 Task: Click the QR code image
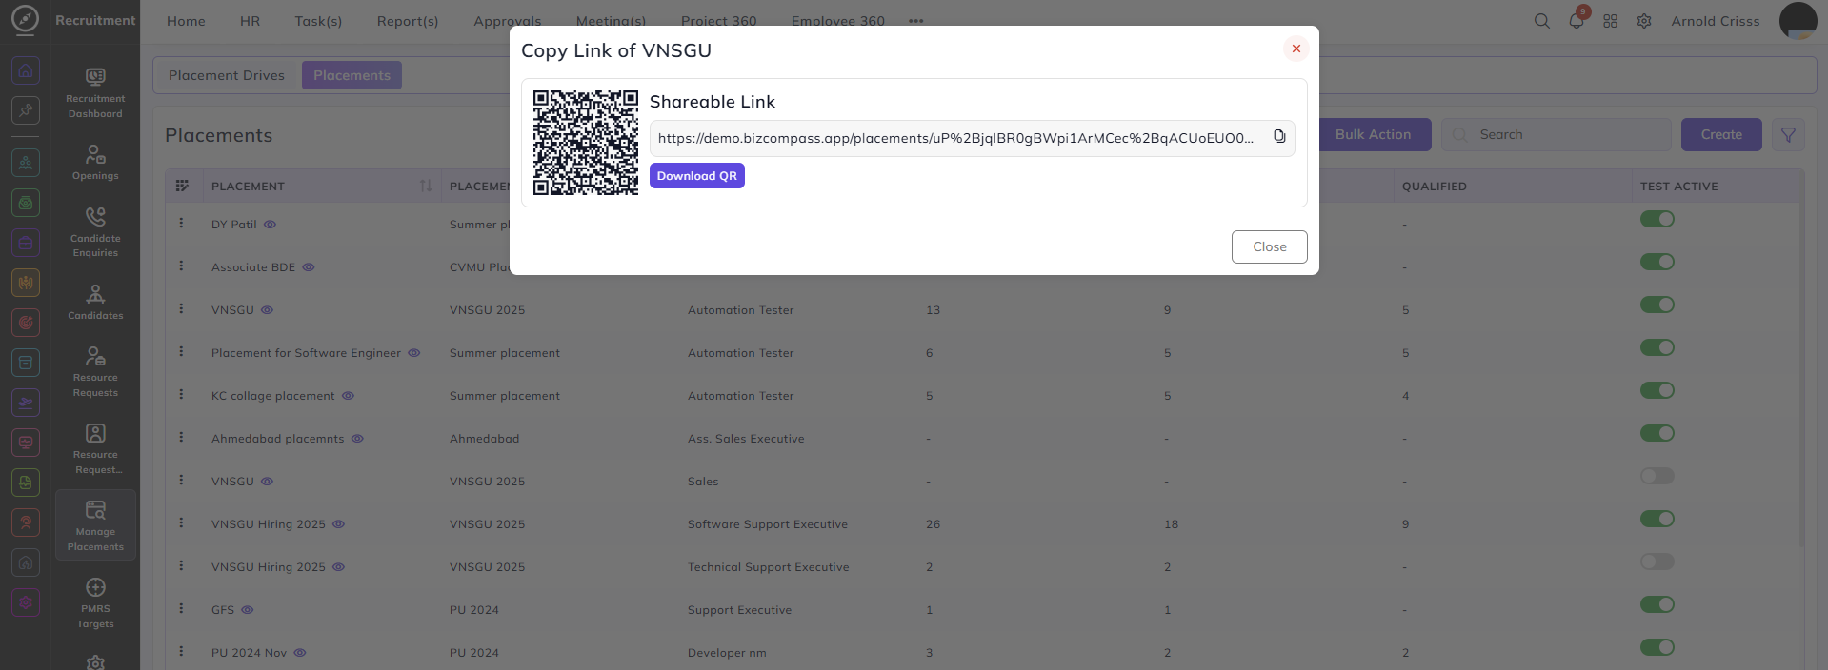pos(585,143)
